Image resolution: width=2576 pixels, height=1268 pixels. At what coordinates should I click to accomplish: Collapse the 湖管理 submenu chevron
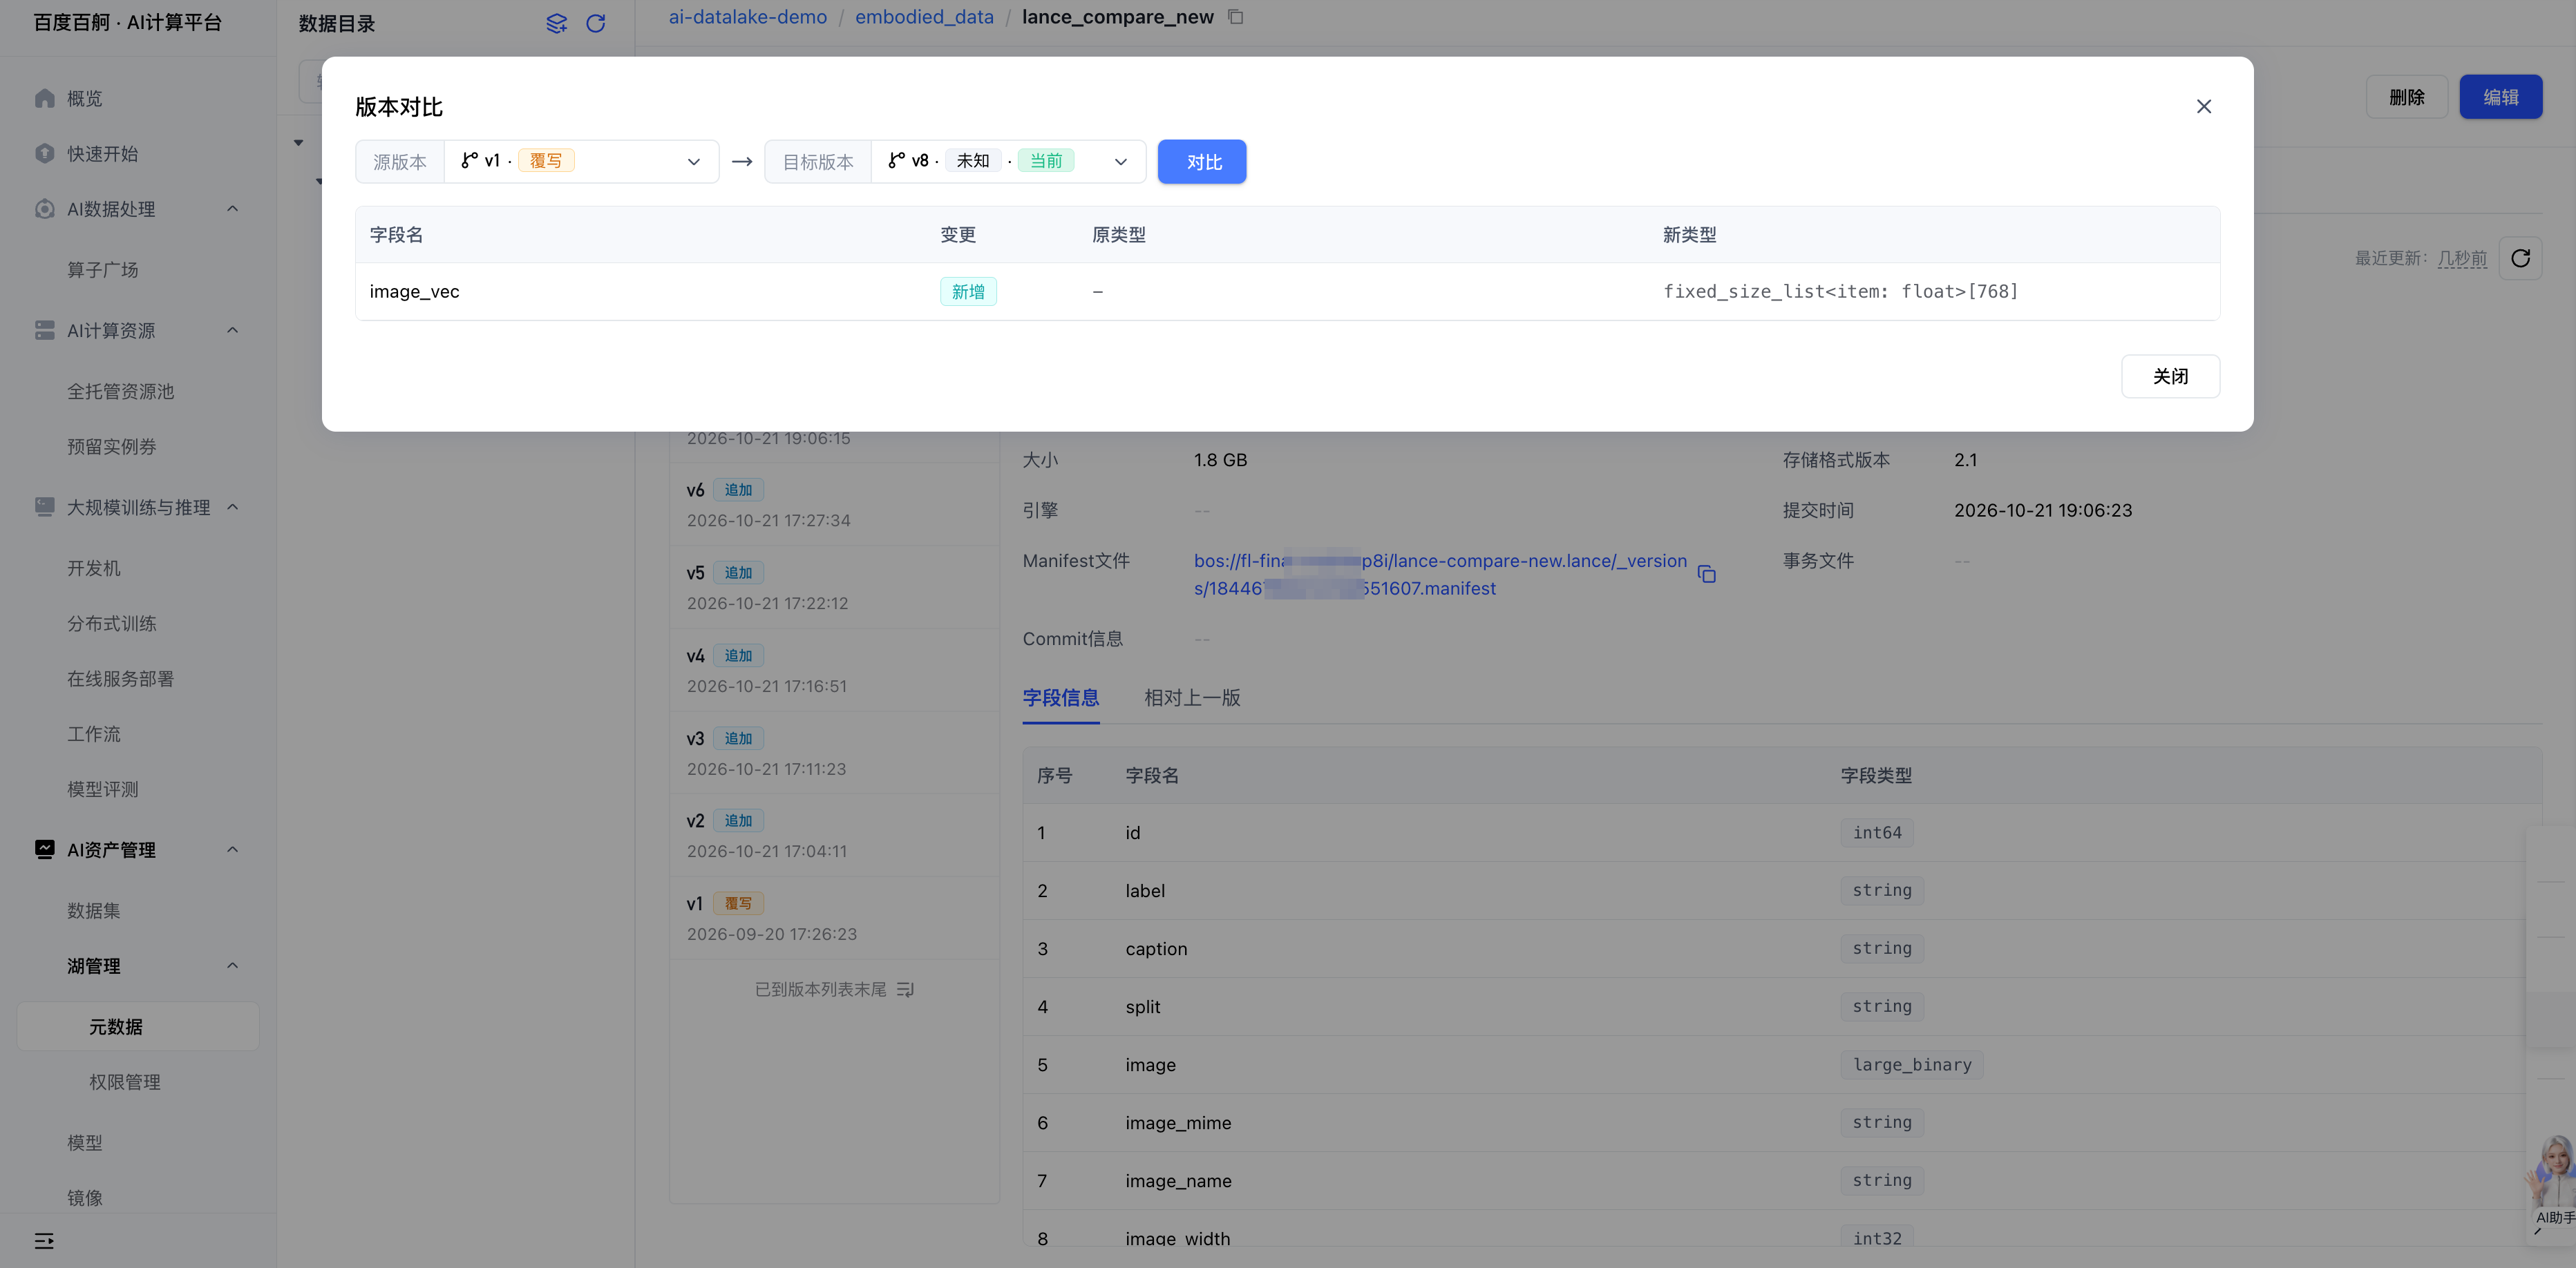(233, 966)
